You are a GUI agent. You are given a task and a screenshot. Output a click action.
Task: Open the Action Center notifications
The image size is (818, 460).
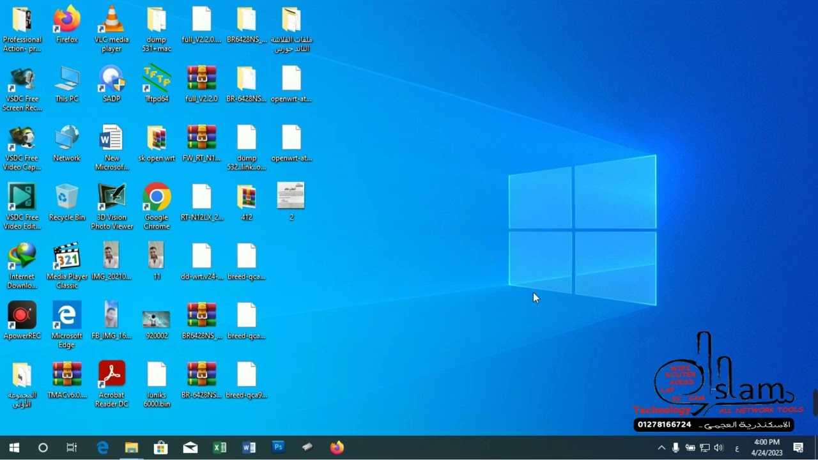point(798,448)
